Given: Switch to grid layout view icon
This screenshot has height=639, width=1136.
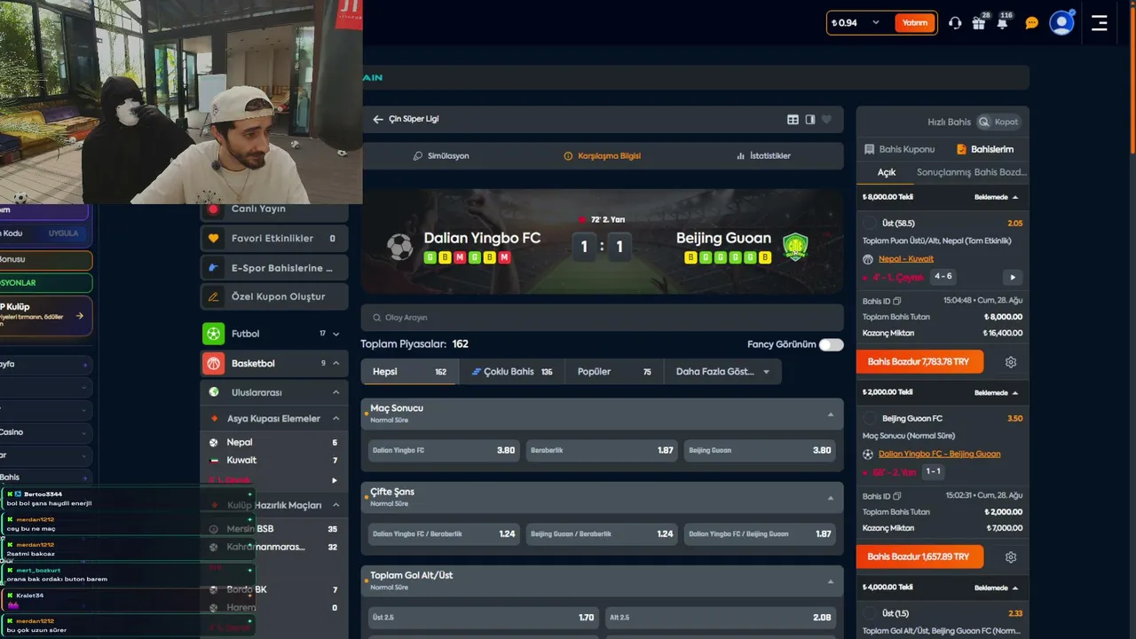Looking at the screenshot, I should [793, 120].
